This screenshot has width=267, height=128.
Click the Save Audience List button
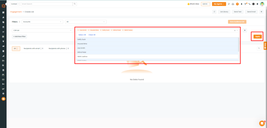[x=237, y=22]
